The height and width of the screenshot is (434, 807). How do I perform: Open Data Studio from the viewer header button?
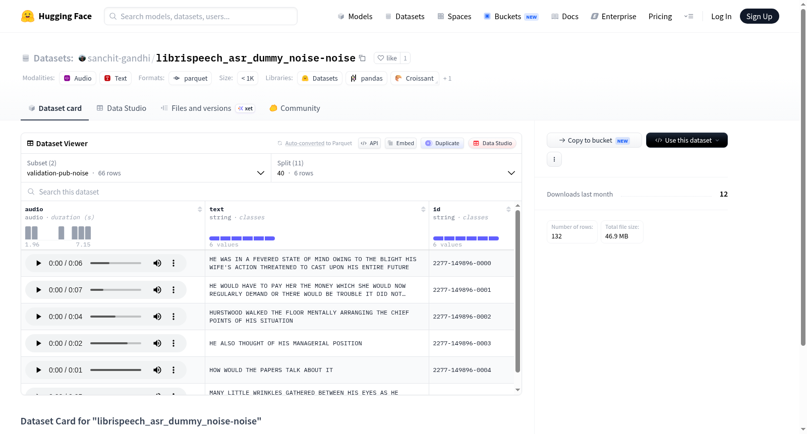(x=492, y=143)
